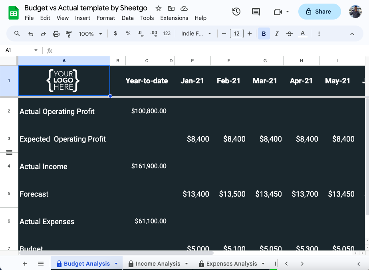
Task: Open the Extensions menu
Action: click(x=174, y=18)
